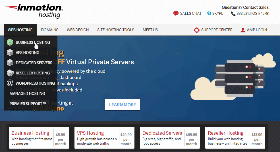Image resolution: width=280 pixels, height=152 pixels.
Task: Click the InMotion Hosting logo
Action: (34, 11)
